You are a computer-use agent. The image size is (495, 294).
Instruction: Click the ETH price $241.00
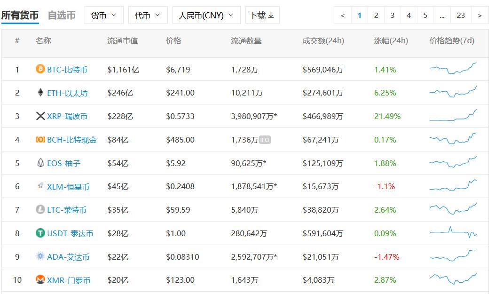pyautogui.click(x=180, y=93)
